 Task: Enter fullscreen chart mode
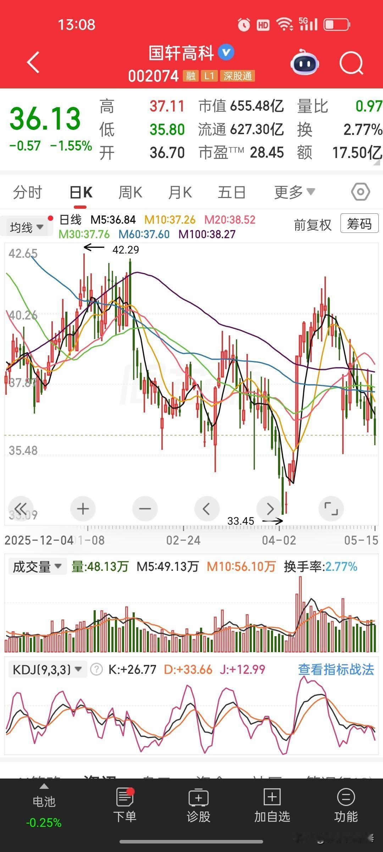pyautogui.click(x=331, y=509)
